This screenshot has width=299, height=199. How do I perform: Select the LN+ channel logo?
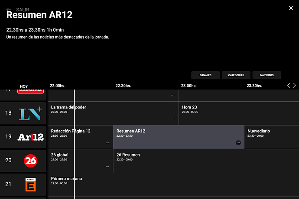(30, 113)
